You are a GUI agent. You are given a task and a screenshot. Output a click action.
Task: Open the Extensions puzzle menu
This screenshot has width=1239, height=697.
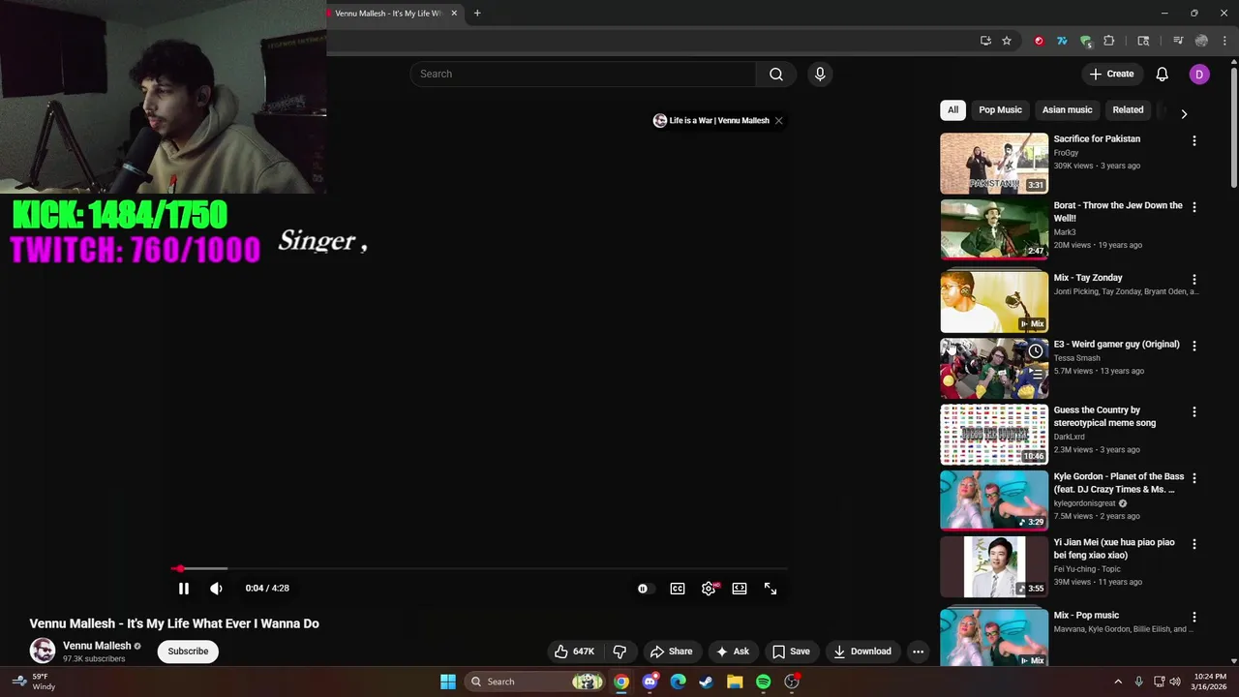[x=1109, y=41]
